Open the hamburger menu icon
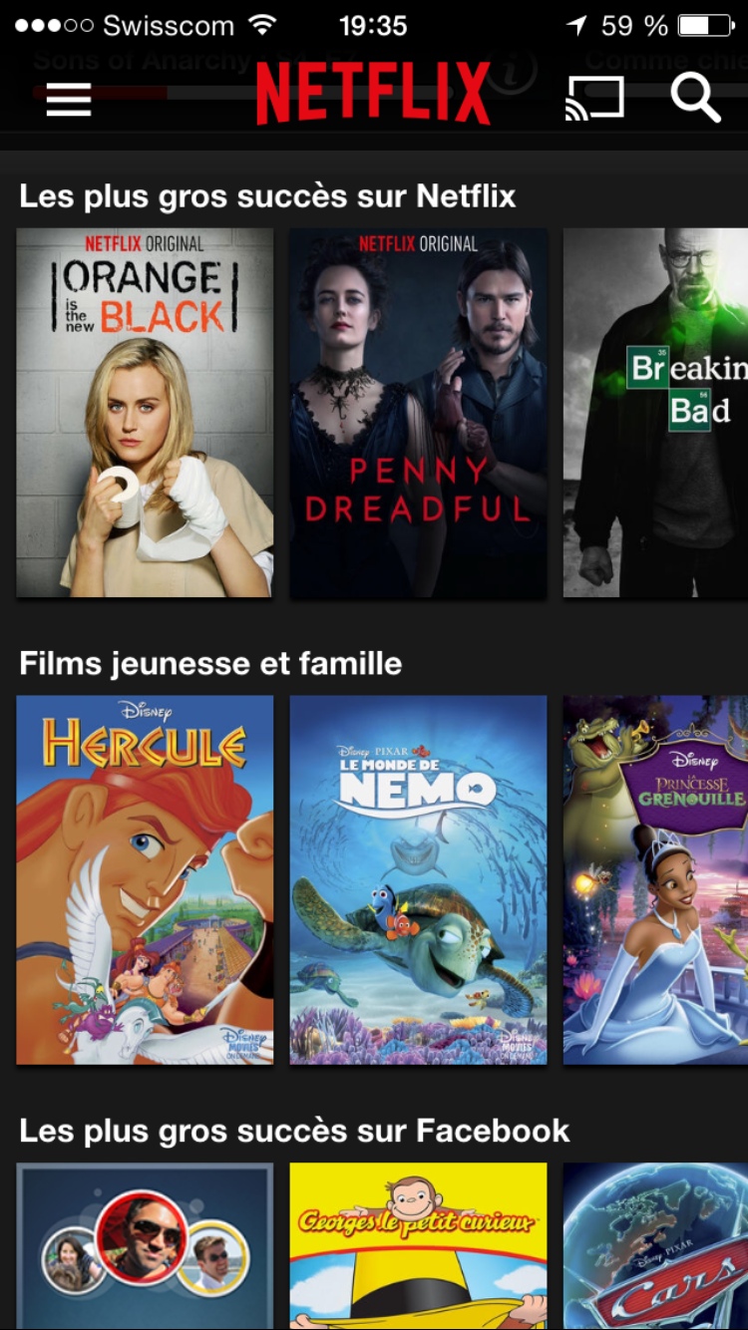This screenshot has height=1330, width=748. point(69,99)
